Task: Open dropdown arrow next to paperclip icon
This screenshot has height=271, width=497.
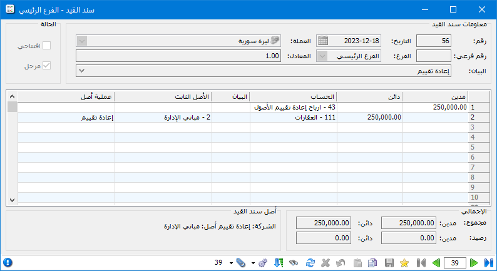Action: point(232,263)
